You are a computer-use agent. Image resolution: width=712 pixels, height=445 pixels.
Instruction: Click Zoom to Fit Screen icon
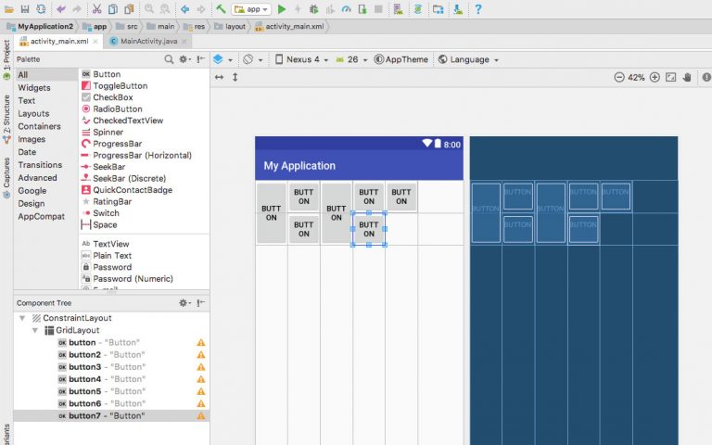pyautogui.click(x=670, y=77)
